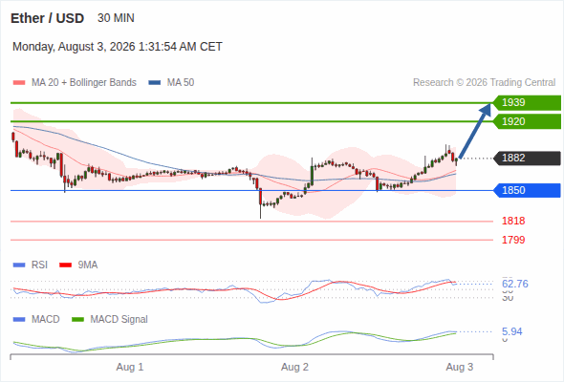
Task: Click the RSI value 62.76
Action: [515, 284]
